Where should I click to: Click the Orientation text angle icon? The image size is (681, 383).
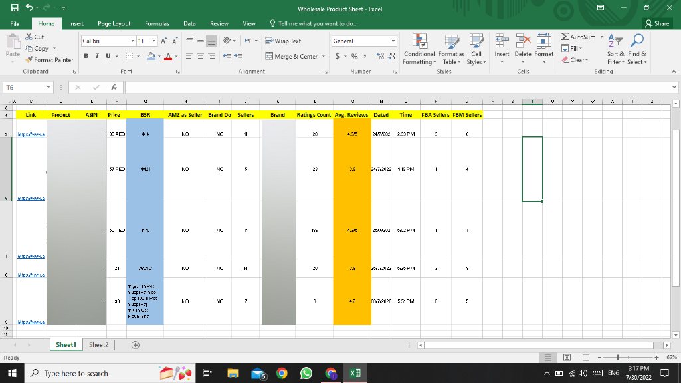(x=227, y=41)
